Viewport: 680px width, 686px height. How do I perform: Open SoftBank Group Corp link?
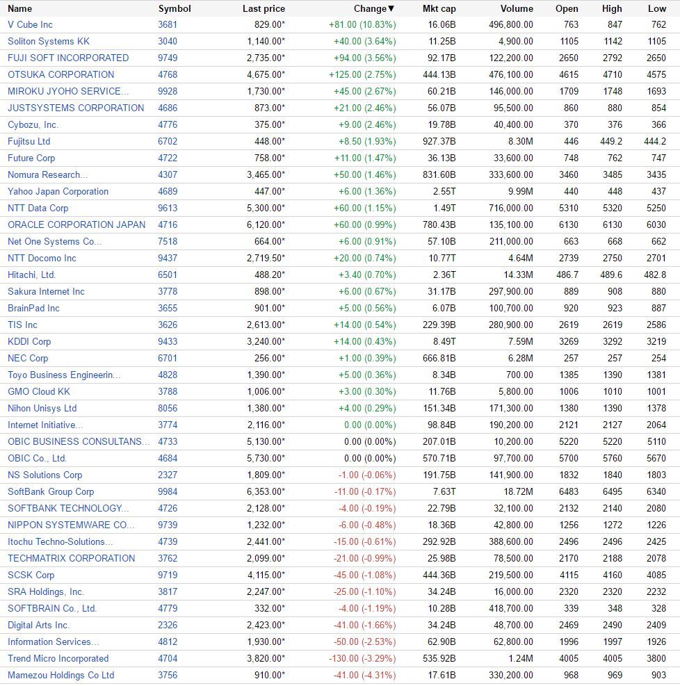51,492
